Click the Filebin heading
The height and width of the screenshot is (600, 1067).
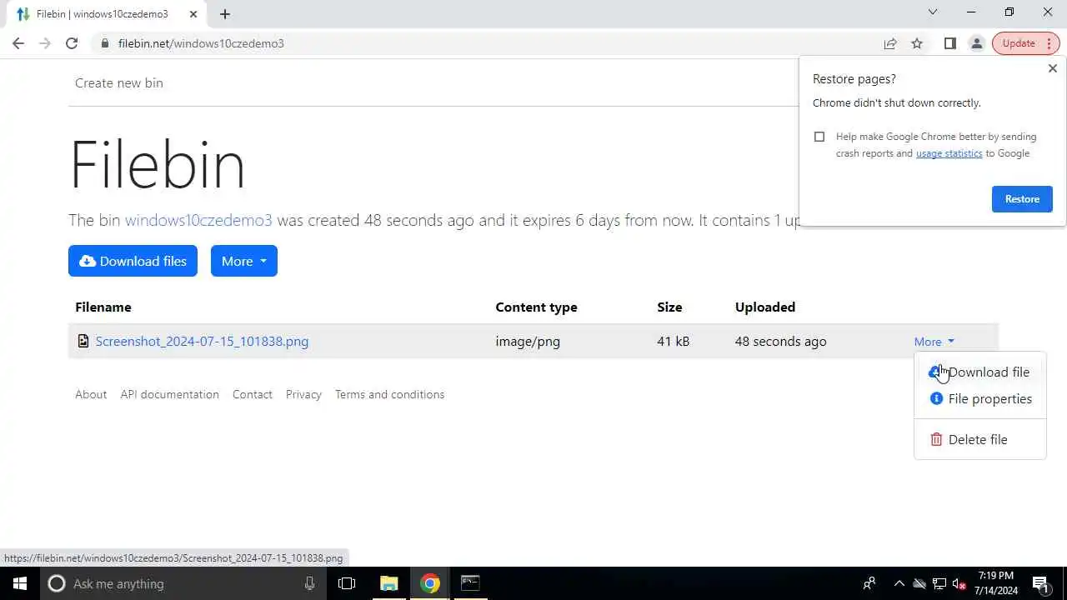158,164
